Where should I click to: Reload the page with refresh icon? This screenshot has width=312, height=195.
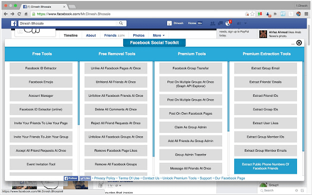(x=19, y=14)
